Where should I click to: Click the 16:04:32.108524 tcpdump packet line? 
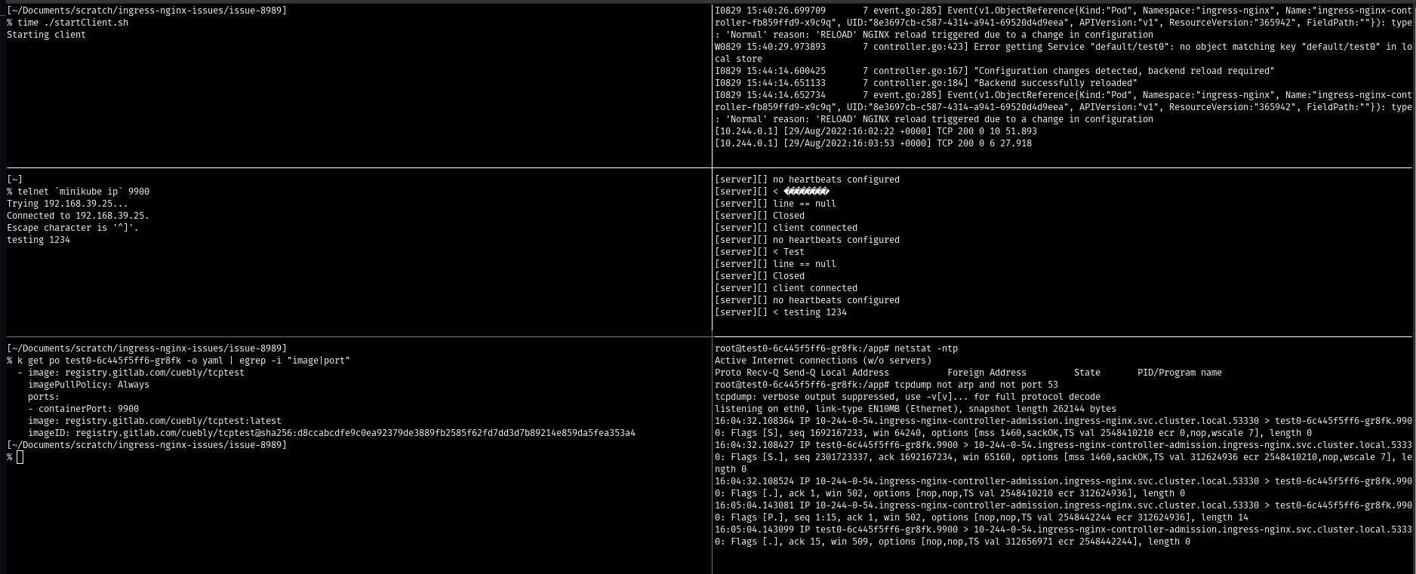[1064, 487]
